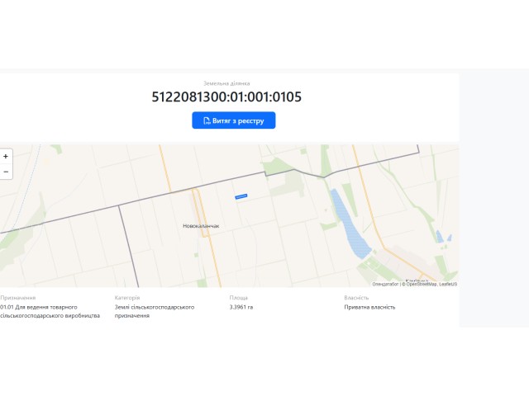529x396 pixels.
Task: Select the blue land parcel marker on map
Action: pyautogui.click(x=241, y=196)
